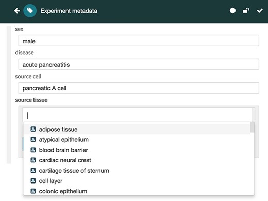Click ontology icon beside blood brain barrier
The width and height of the screenshot is (268, 201).
coord(33,150)
